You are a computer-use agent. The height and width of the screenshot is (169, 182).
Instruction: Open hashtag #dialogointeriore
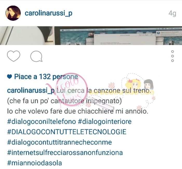[105, 122]
